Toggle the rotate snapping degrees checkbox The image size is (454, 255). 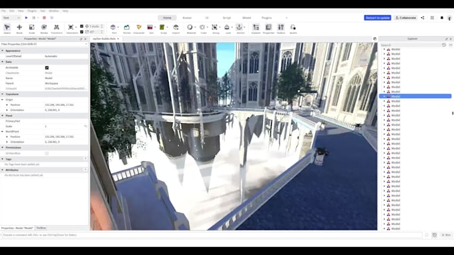pyautogui.click(x=81, y=32)
